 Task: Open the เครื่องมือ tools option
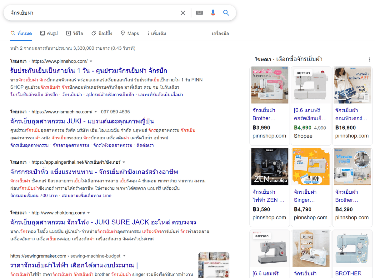(x=220, y=33)
